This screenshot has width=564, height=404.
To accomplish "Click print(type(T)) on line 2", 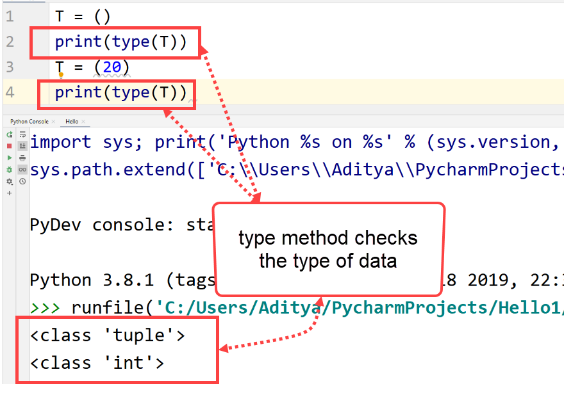I will coord(121,42).
